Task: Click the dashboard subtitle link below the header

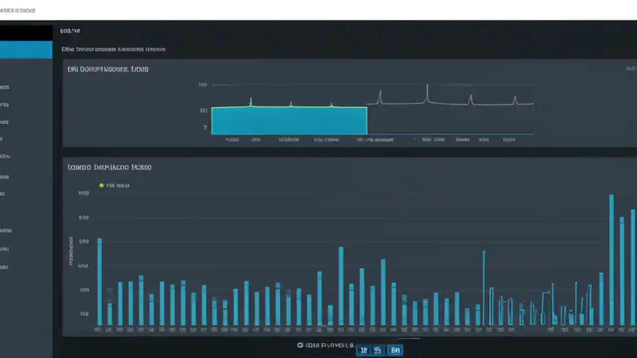Action: click(113, 49)
